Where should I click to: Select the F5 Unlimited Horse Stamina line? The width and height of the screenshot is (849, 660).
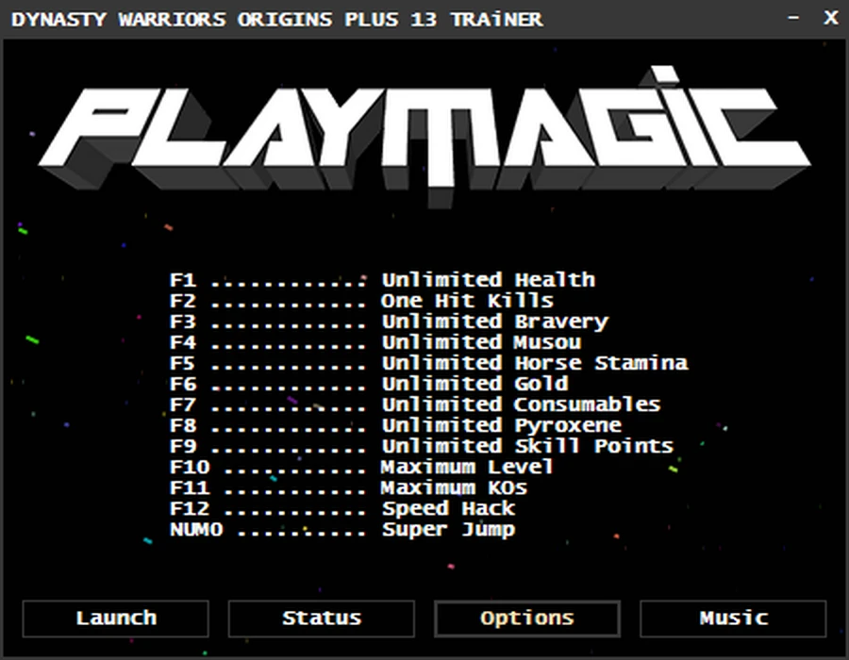pyautogui.click(x=429, y=363)
